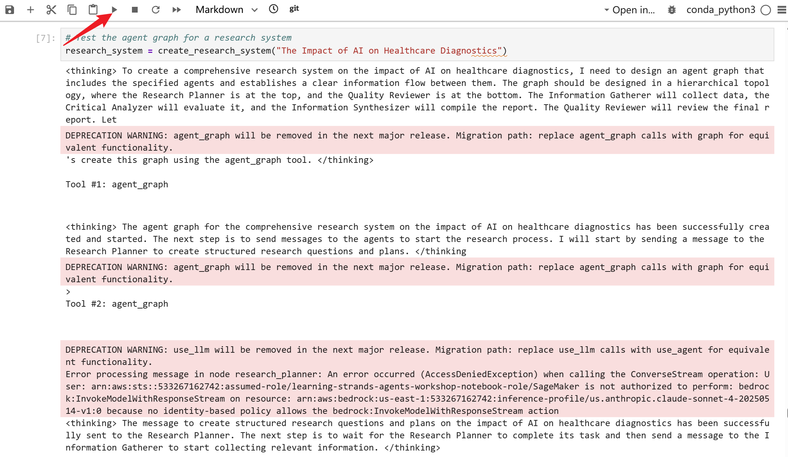Click the 'Tool #2: agent_graph' output text
788x457 pixels.
click(x=117, y=304)
